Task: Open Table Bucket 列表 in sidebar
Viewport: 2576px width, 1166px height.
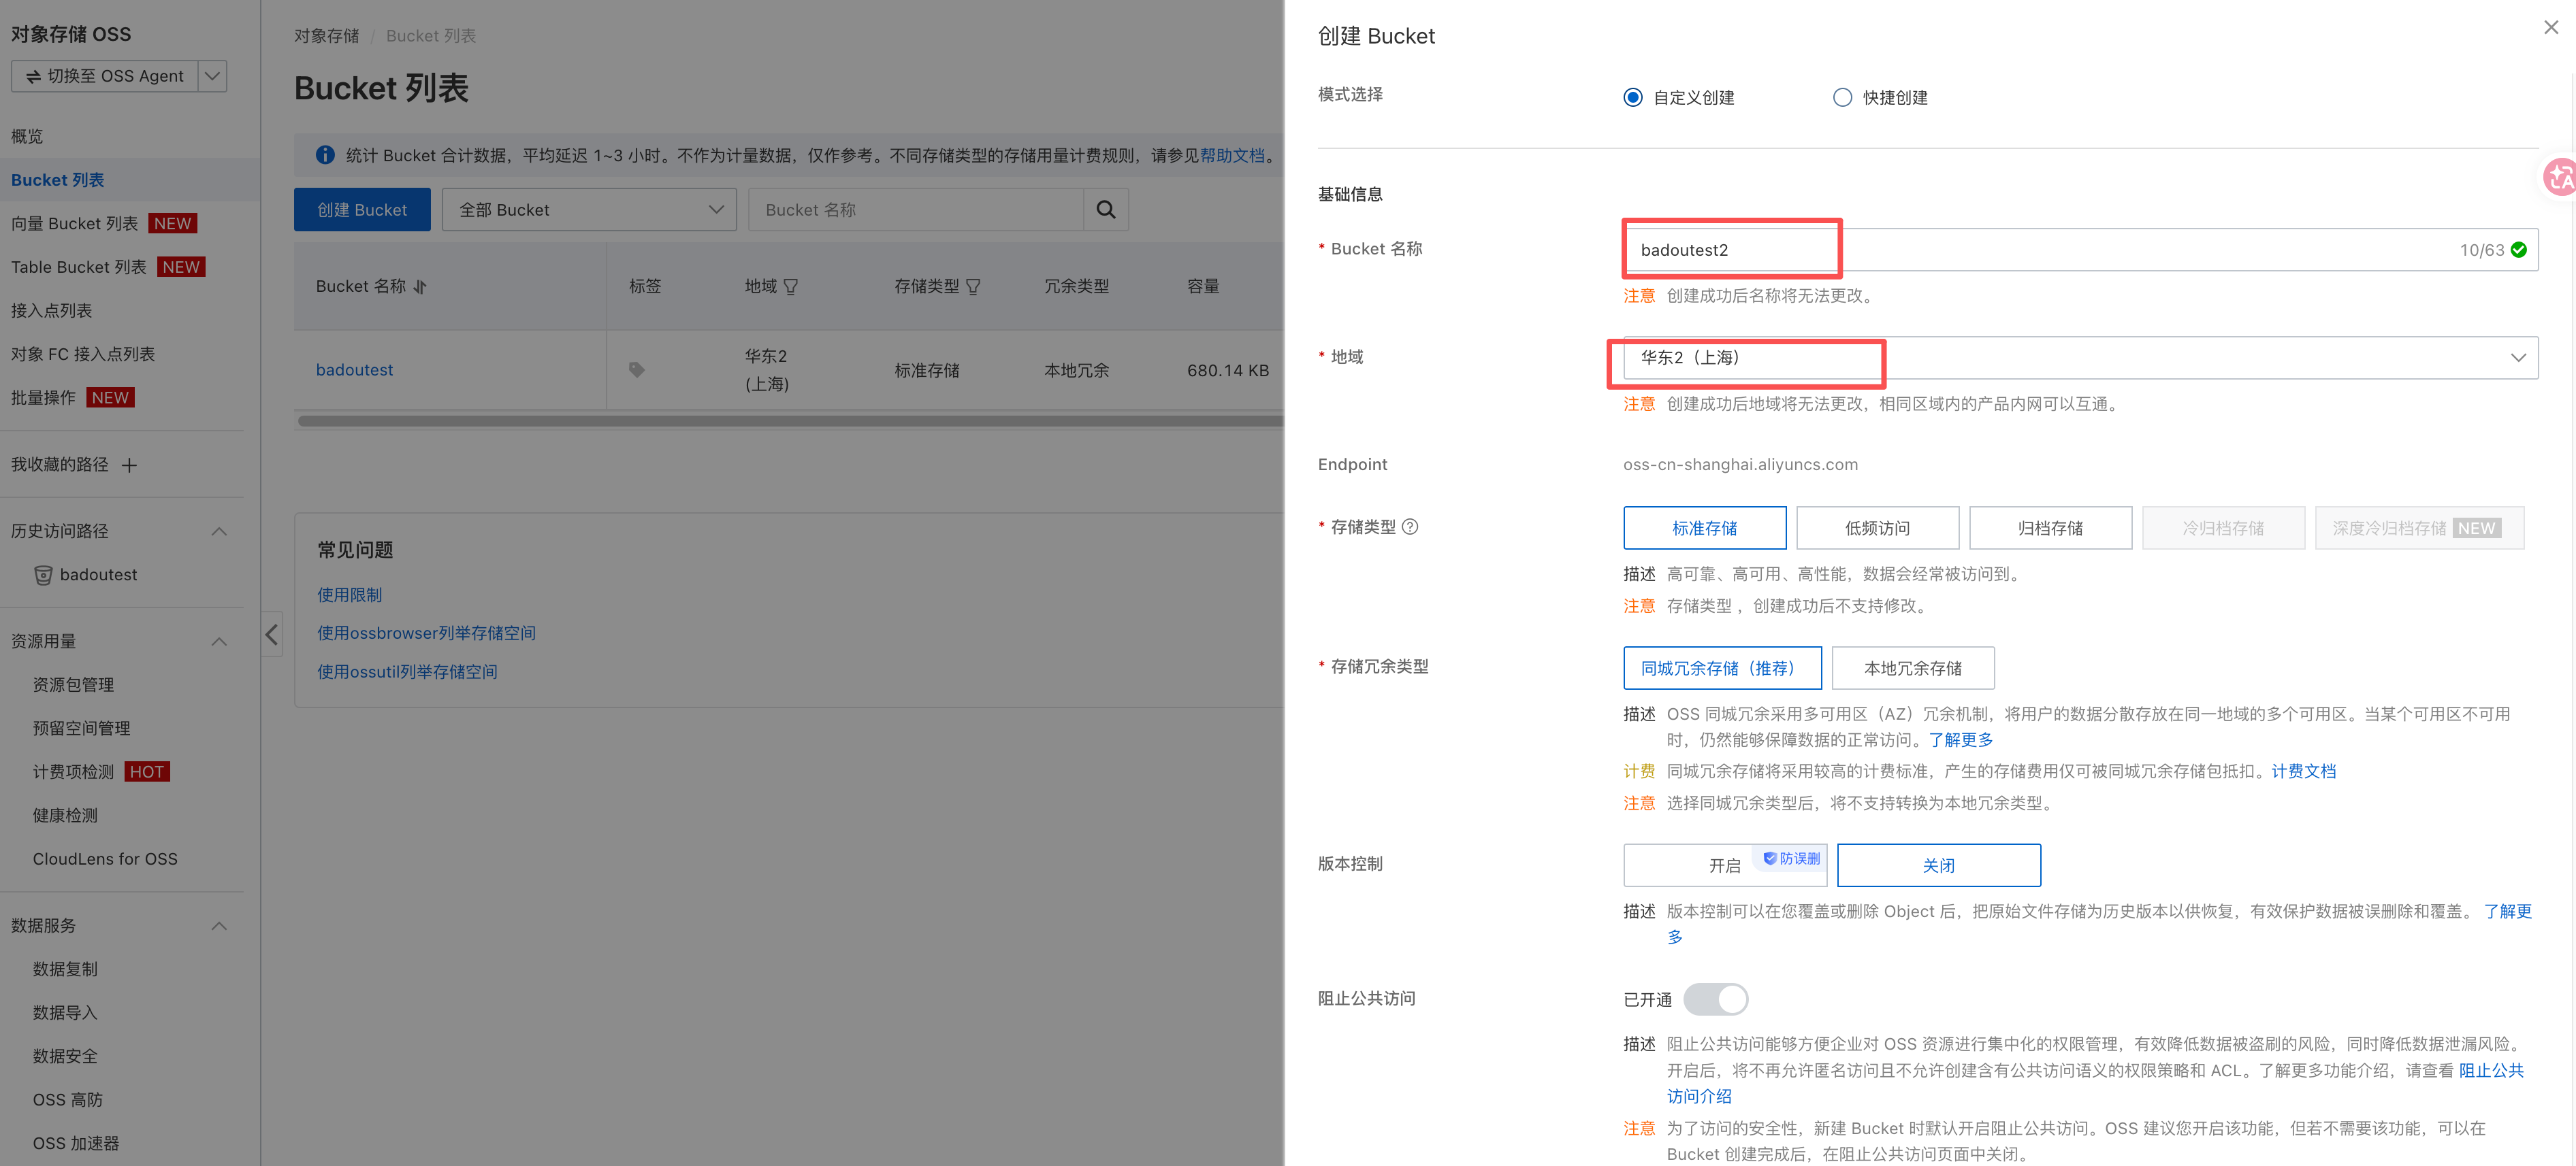Action: pos(78,267)
